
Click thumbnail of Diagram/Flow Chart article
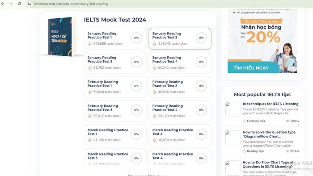[x=233, y=138]
